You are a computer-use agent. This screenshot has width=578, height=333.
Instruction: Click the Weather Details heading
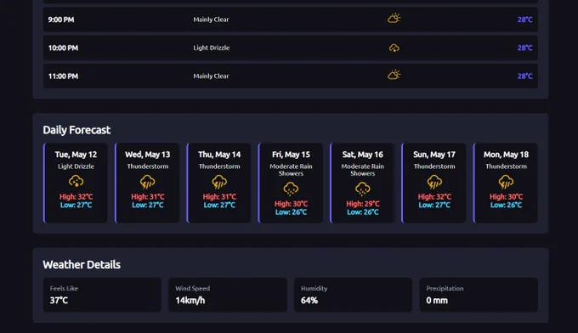[x=82, y=265]
